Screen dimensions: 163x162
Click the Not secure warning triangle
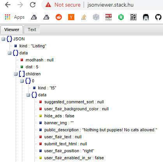(x=48, y=5)
